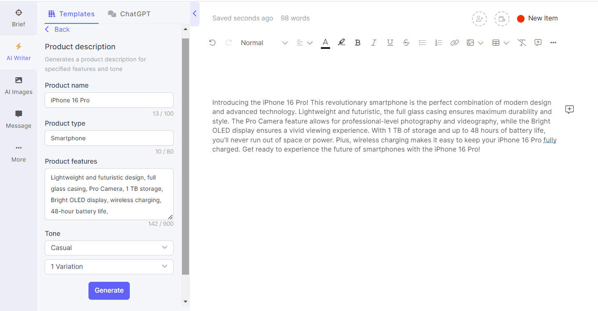Click the set due date icon

tap(502, 18)
